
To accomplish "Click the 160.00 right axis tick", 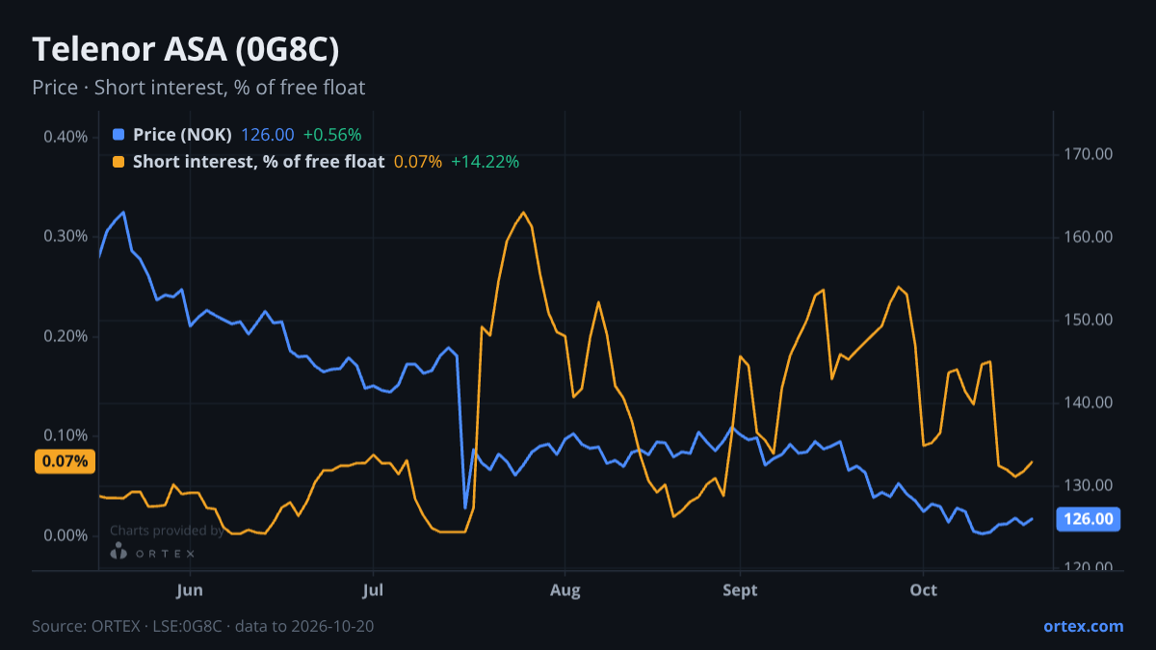I will tap(1089, 237).
